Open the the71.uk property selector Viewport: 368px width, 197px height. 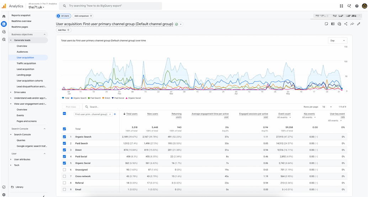point(36,7)
